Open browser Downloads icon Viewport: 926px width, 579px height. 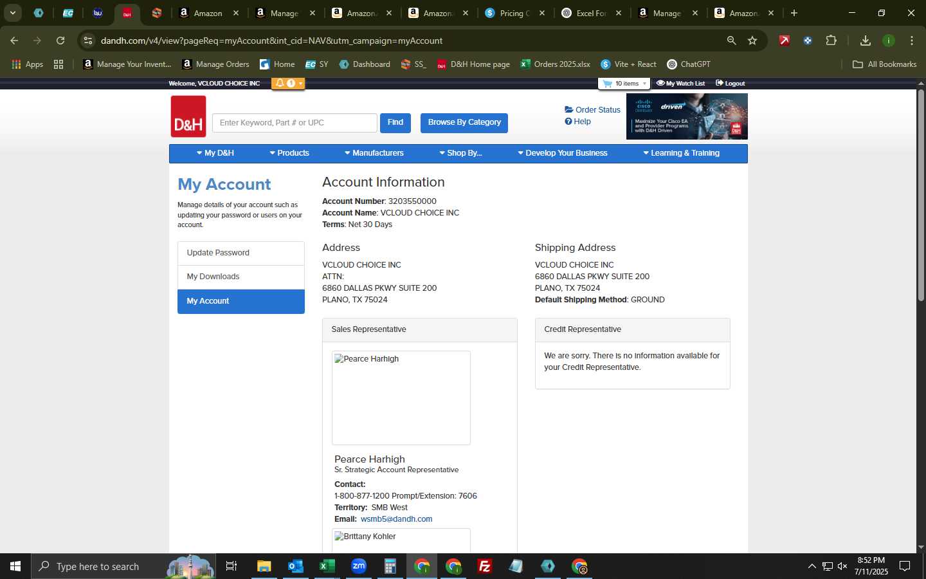coord(866,41)
